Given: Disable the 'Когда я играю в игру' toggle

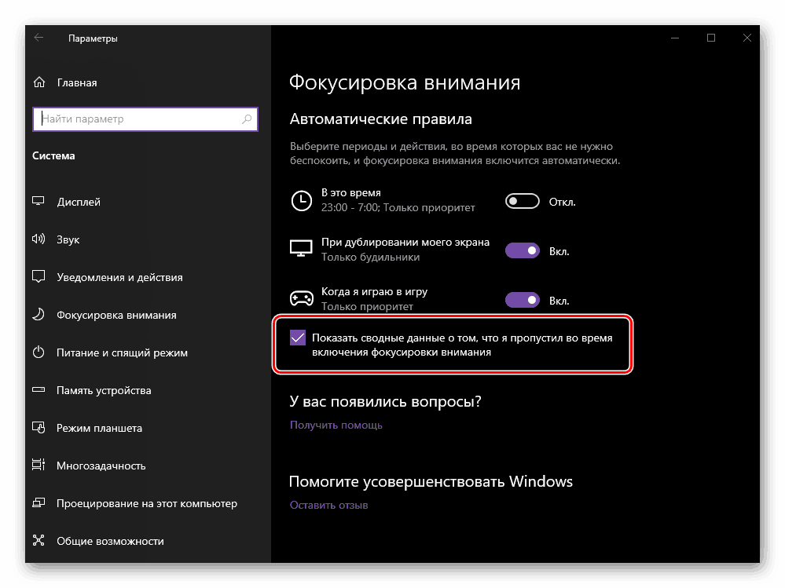Looking at the screenshot, I should click(523, 300).
